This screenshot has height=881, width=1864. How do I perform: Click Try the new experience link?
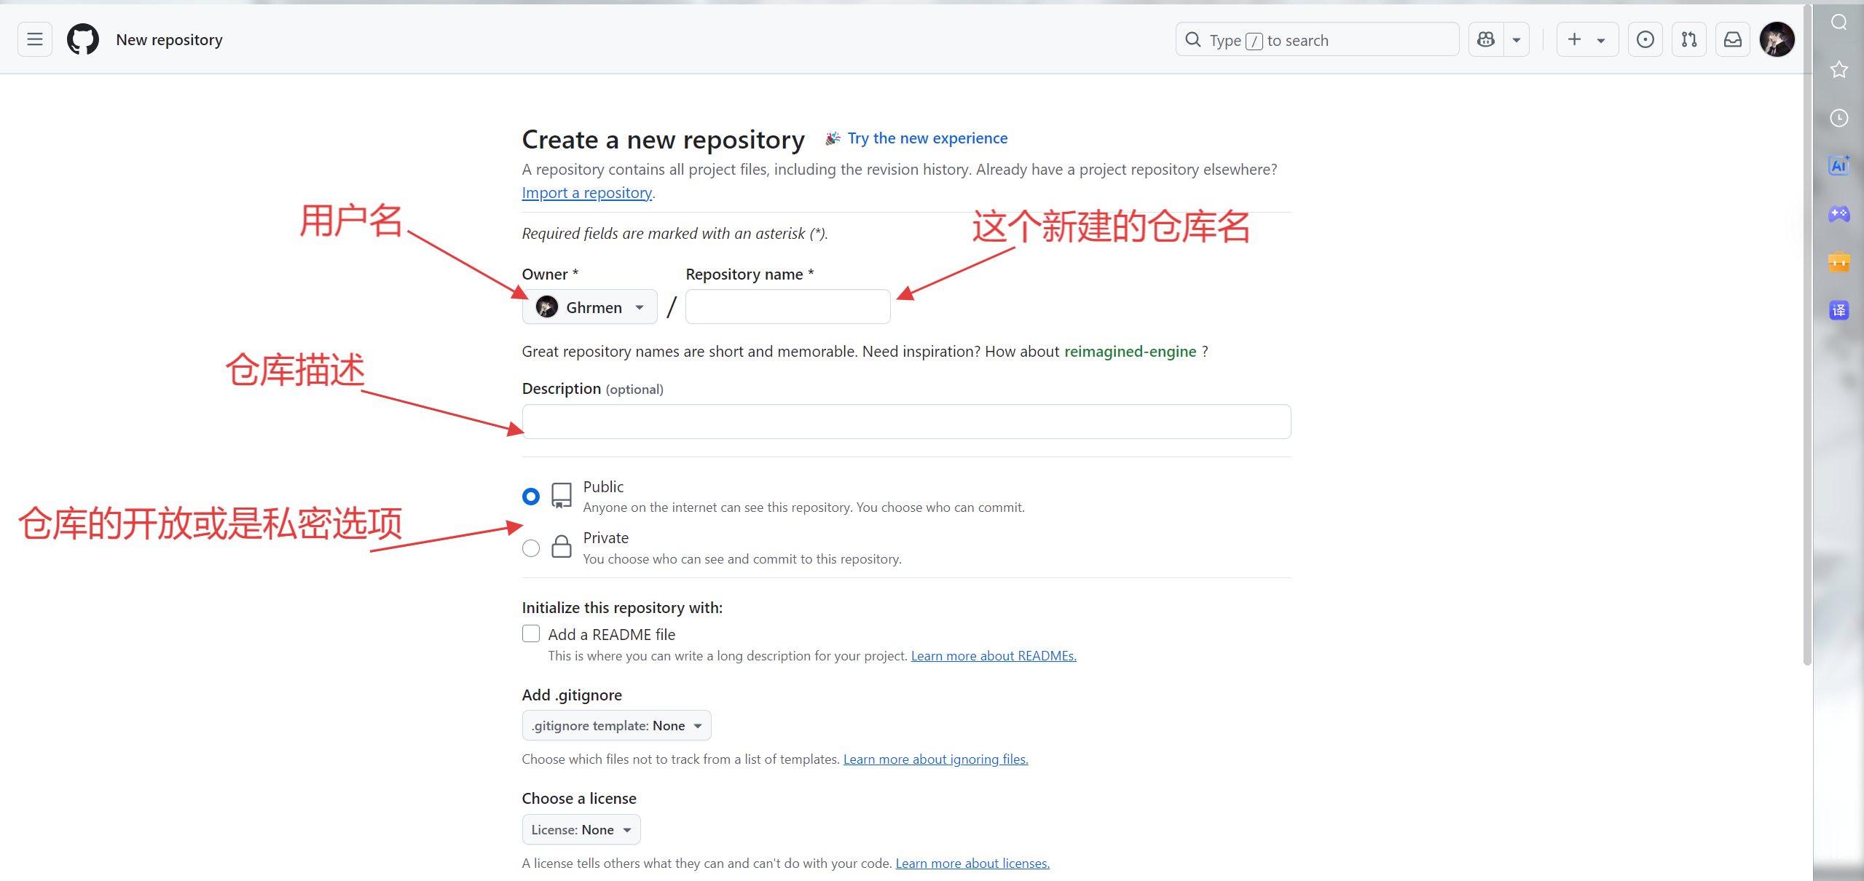(x=927, y=138)
